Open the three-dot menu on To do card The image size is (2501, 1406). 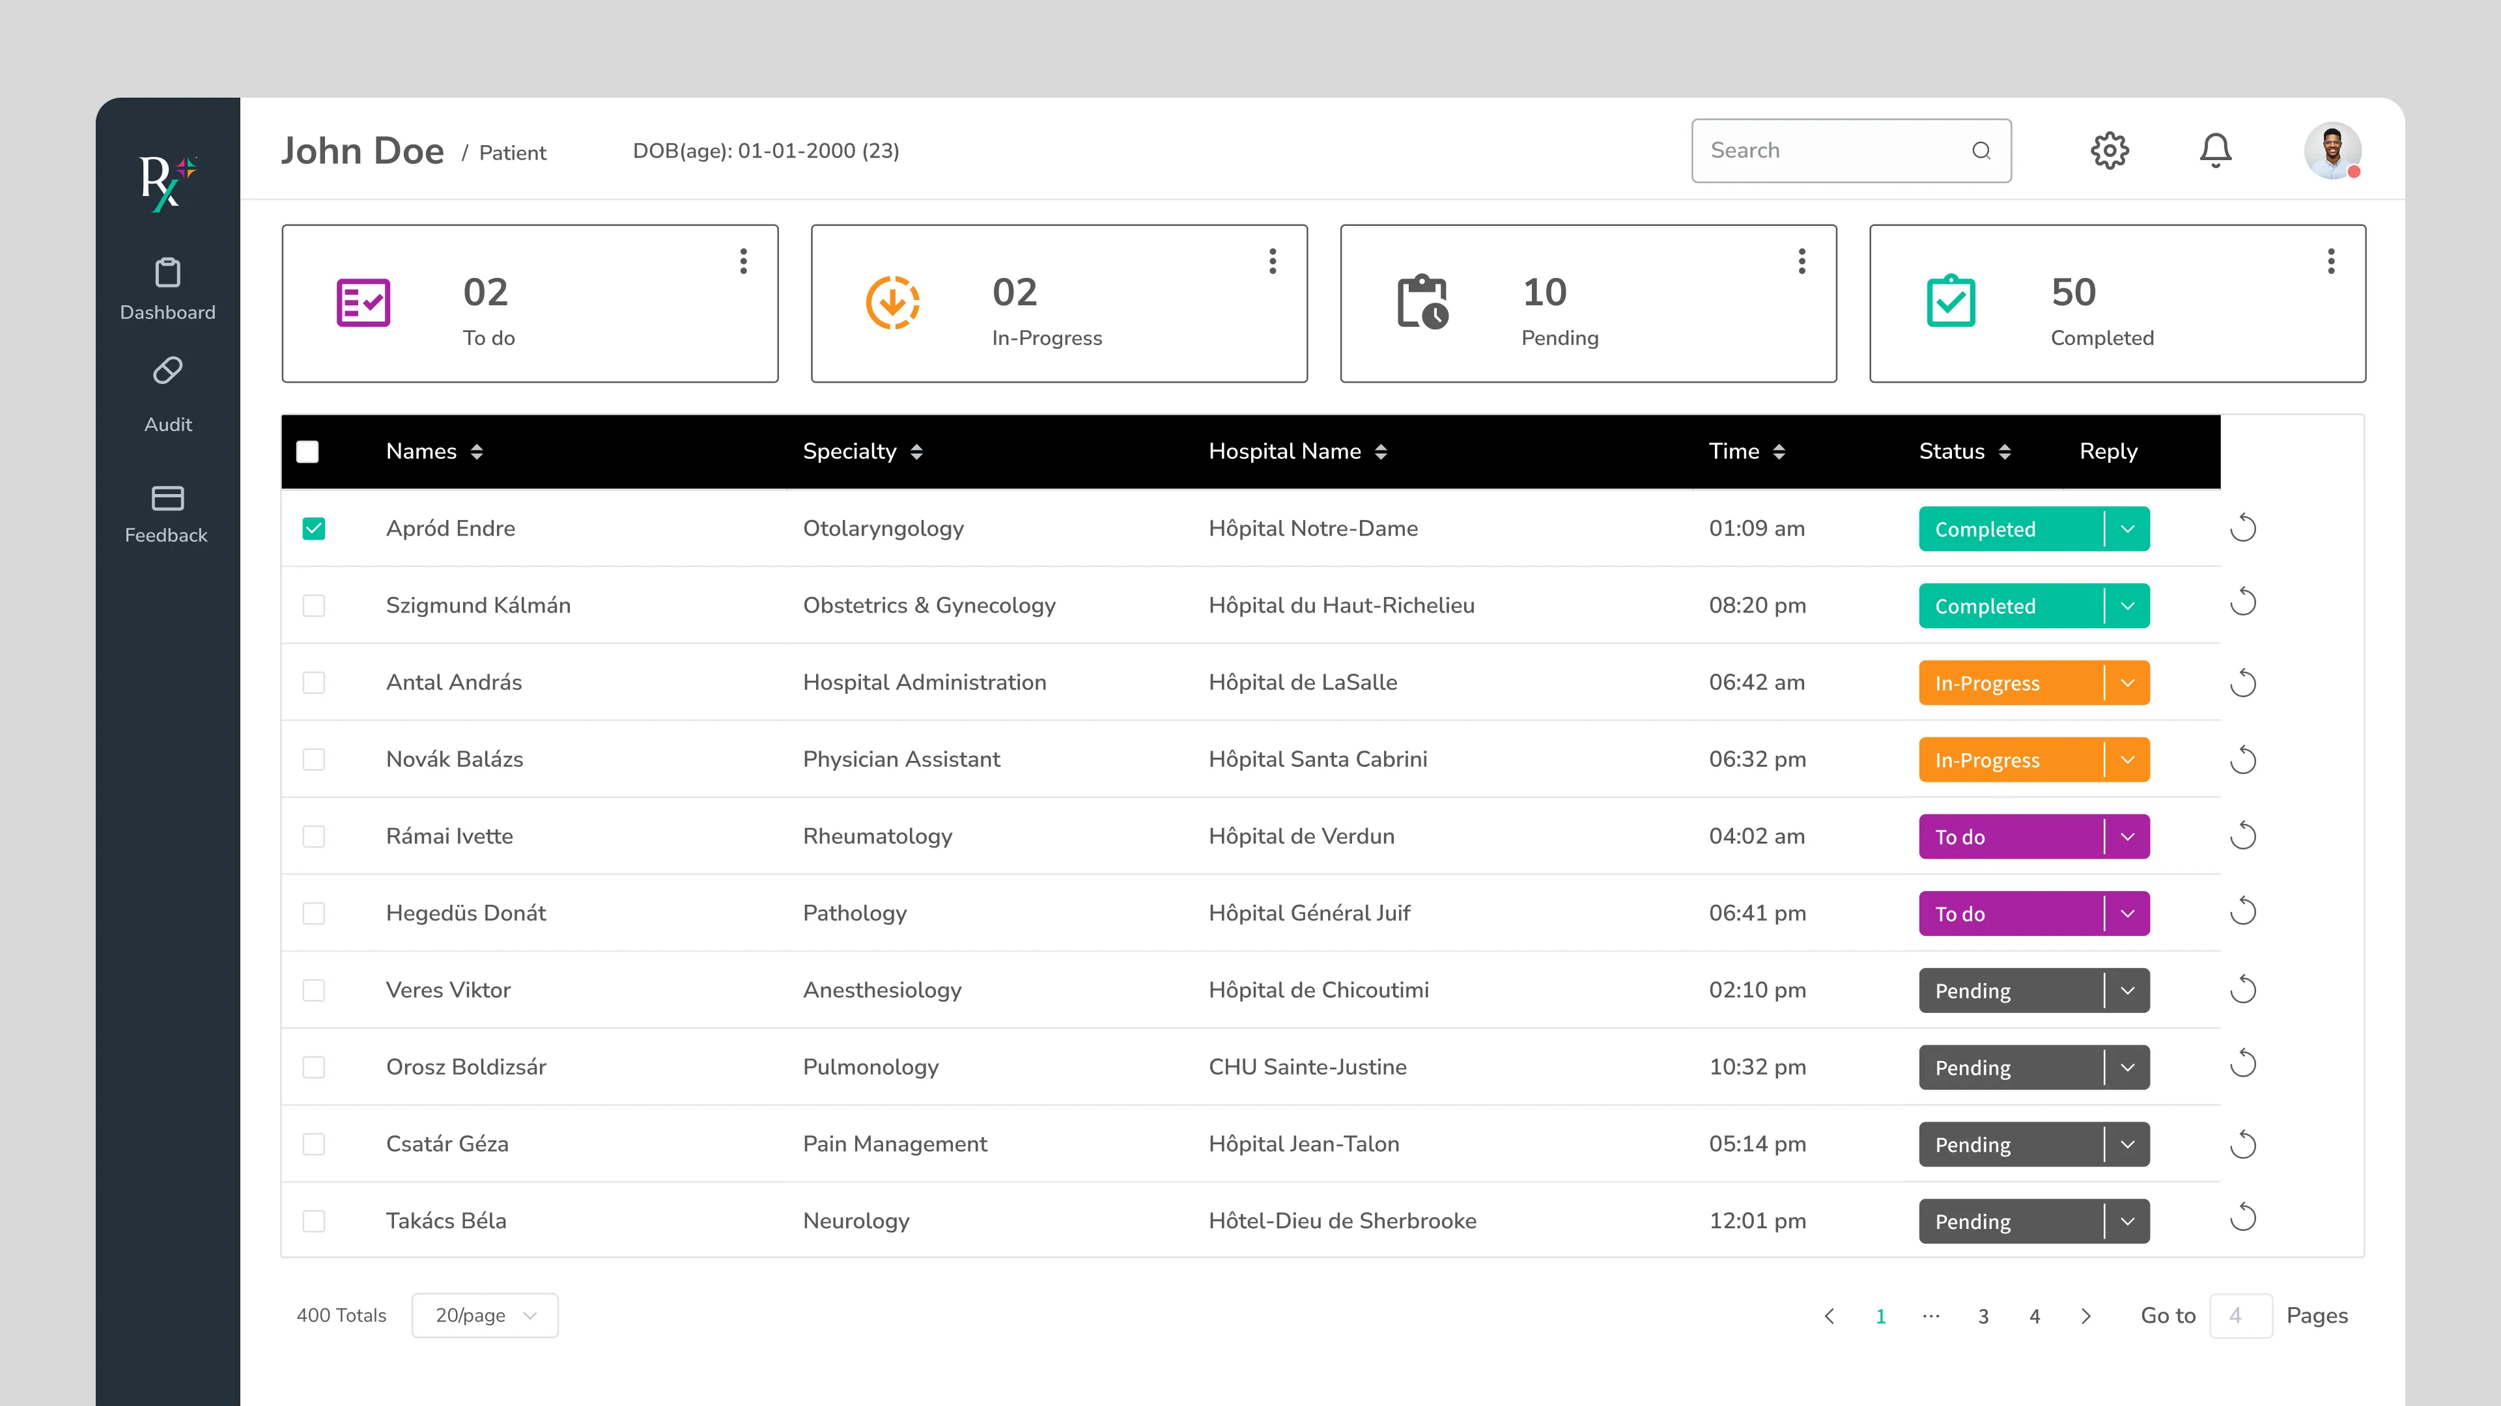(x=744, y=261)
